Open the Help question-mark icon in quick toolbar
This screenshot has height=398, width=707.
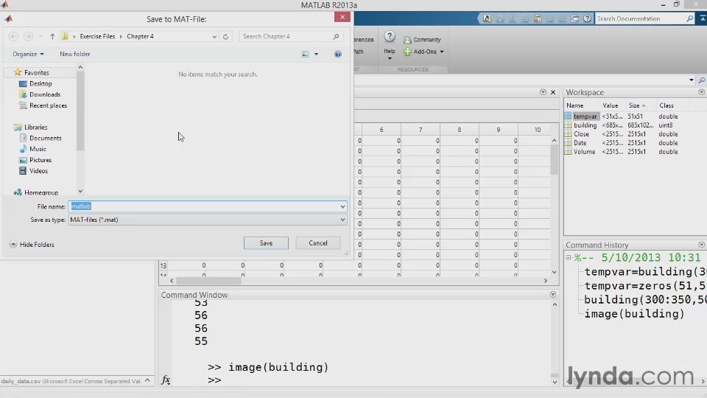587,18
